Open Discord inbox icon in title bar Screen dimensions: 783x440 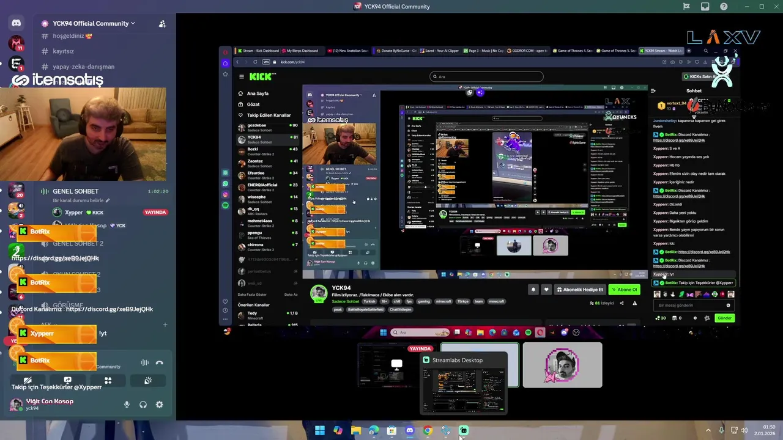click(x=705, y=7)
